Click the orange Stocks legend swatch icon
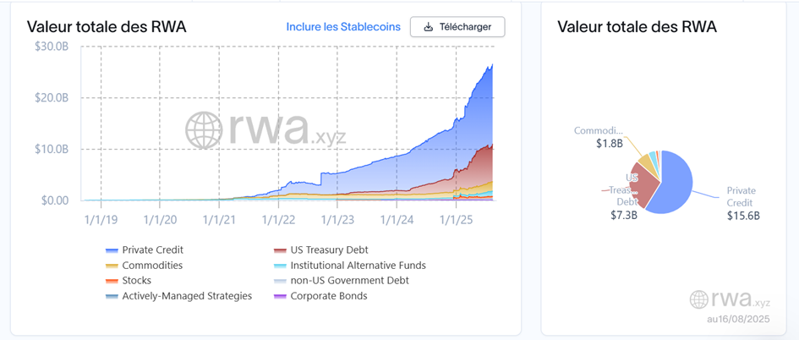Viewport: 799px width, 340px height. click(111, 281)
